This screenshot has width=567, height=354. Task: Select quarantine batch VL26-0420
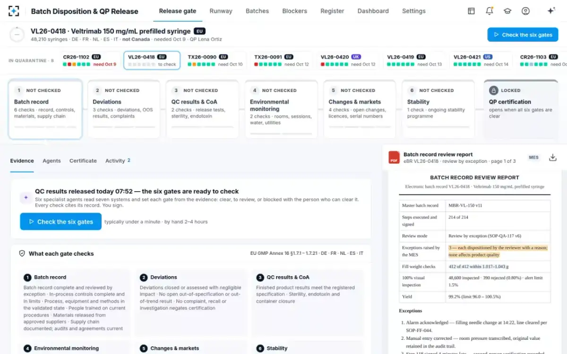click(x=348, y=60)
